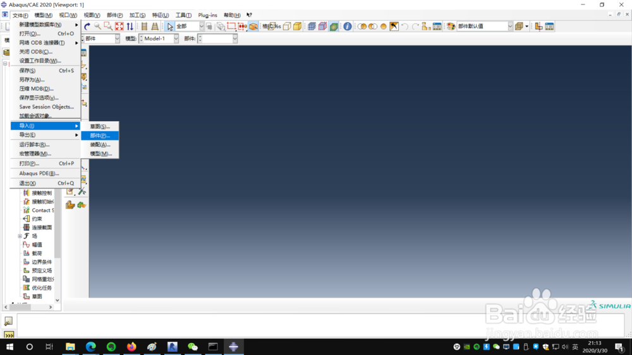The height and width of the screenshot is (355, 632).
Task: Select 保存(S) from the File menu
Action: click(45, 71)
